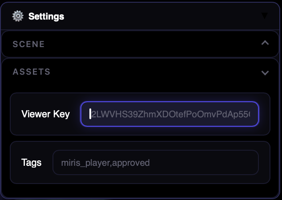The width and height of the screenshot is (282, 200).
Task: Collapse the ASSETS section using its chevron
Action: click(x=265, y=72)
